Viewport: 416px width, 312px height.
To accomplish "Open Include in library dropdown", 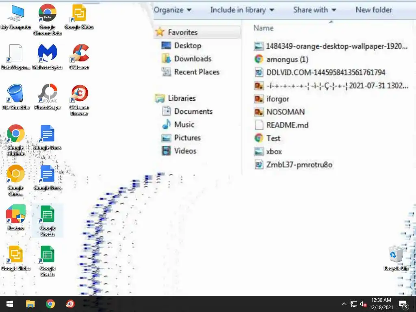I will pos(242,10).
